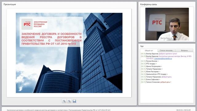Click the playback time counter at bottom right
Image resolution: width=197 pixels, height=111 pixels.
point(183,110)
